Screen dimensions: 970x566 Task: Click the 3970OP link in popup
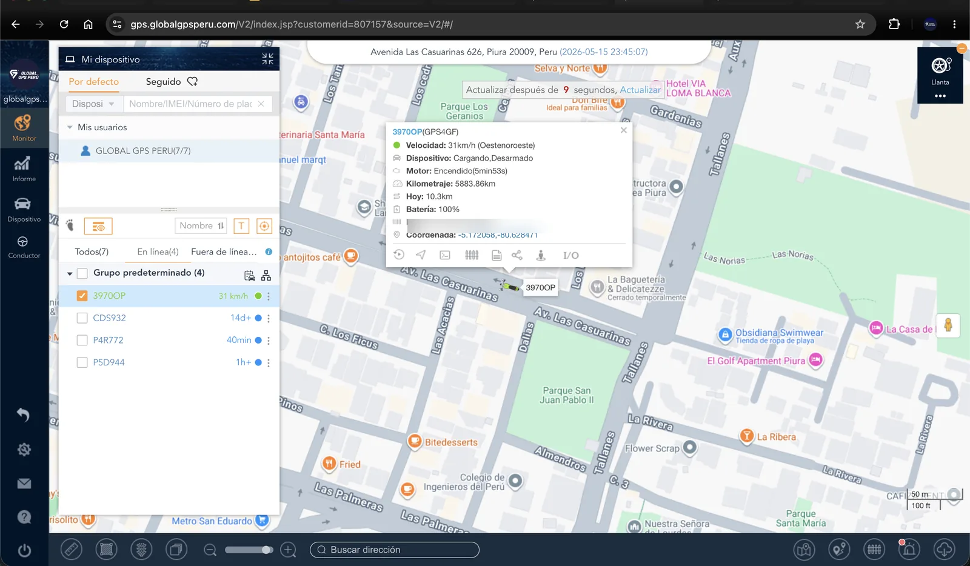pos(407,132)
